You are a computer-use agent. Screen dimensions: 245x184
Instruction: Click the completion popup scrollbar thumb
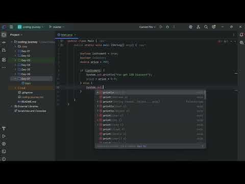point(205,95)
